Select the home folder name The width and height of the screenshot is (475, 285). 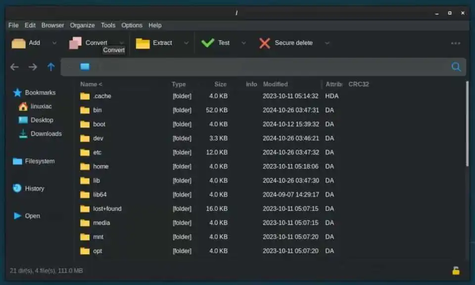pyautogui.click(x=101, y=167)
